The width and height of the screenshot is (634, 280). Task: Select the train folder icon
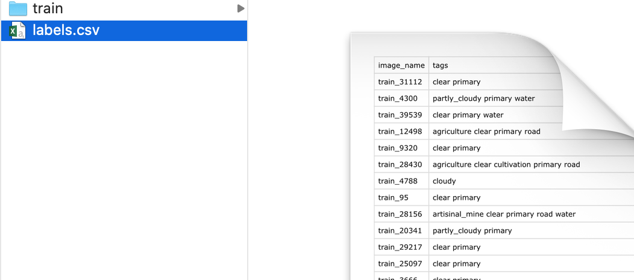tap(18, 8)
